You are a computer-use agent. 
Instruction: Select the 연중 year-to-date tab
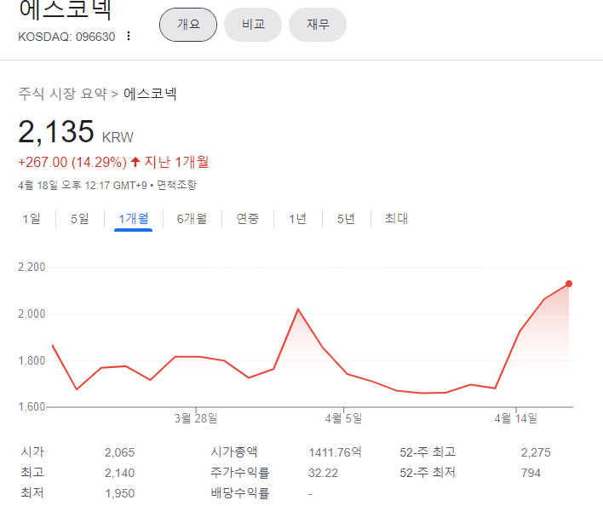tap(247, 219)
